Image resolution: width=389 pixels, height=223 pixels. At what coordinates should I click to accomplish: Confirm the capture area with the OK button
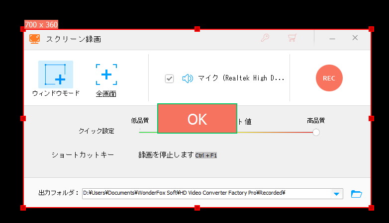pos(197,119)
